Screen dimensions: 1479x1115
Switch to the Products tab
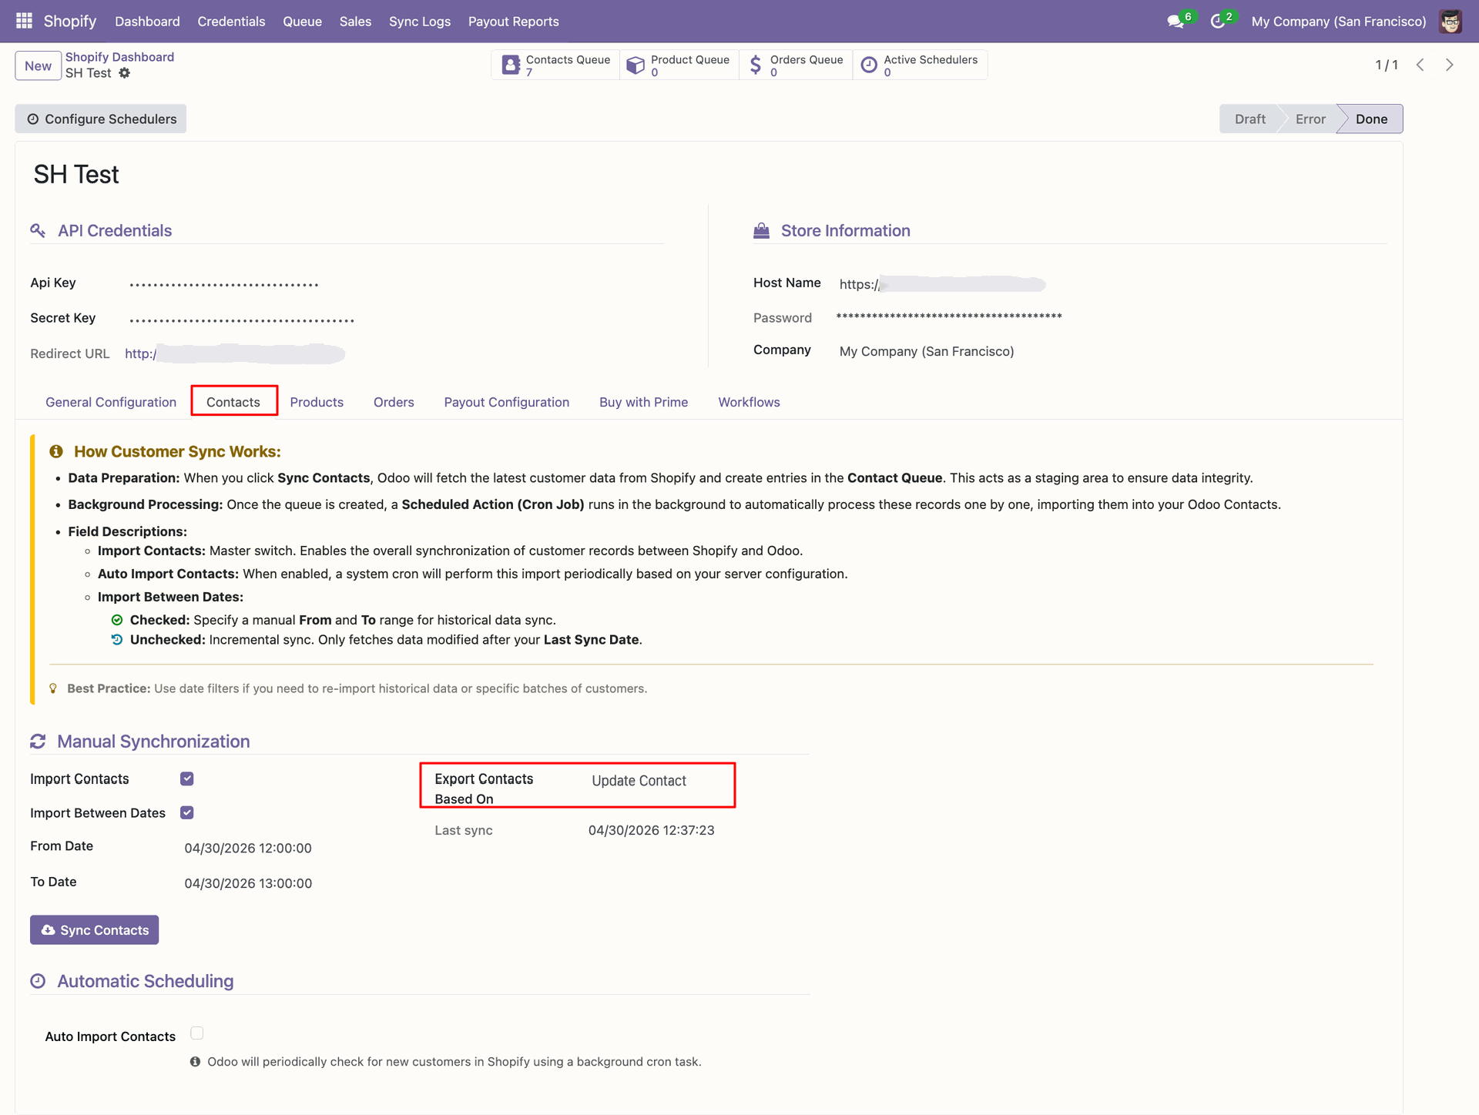(317, 402)
